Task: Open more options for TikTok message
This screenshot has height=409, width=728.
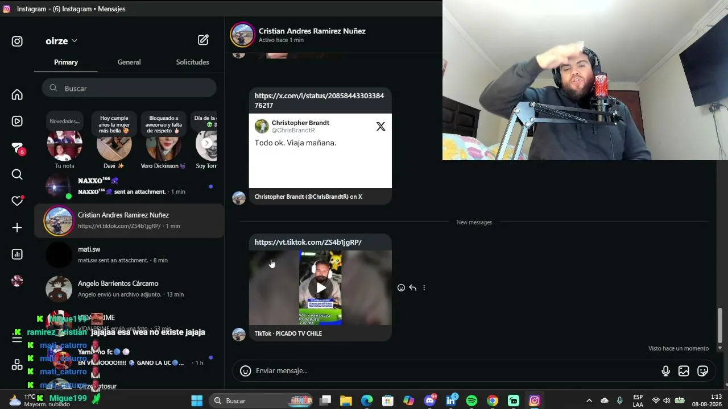Action: [424, 288]
